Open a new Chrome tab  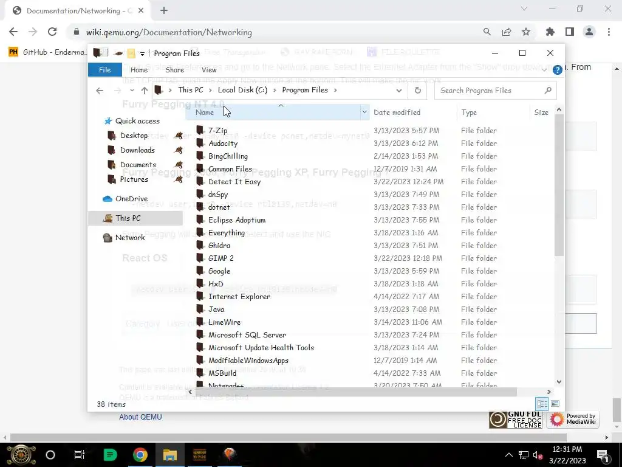(164, 11)
